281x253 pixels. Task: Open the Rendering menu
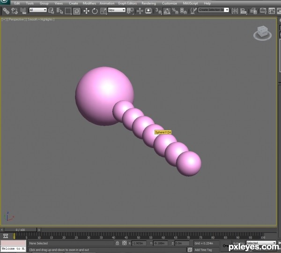(x=148, y=3)
